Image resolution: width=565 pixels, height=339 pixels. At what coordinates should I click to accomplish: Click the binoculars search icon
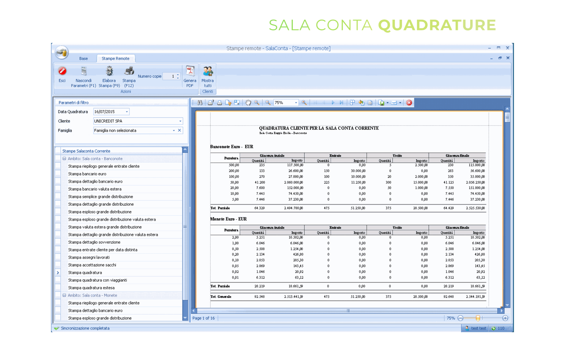(x=200, y=103)
